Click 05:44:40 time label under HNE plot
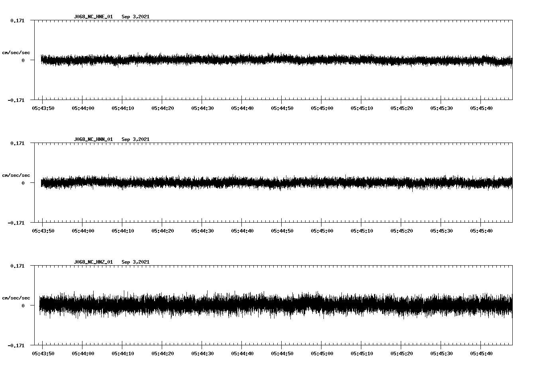 (x=242, y=108)
